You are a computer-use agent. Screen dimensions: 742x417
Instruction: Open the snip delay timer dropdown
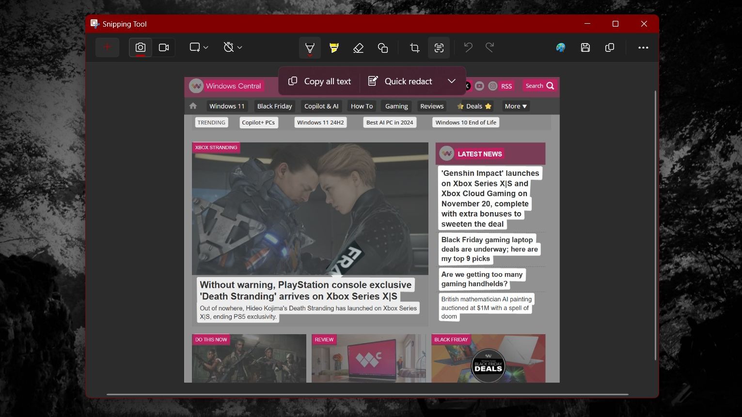(x=233, y=47)
